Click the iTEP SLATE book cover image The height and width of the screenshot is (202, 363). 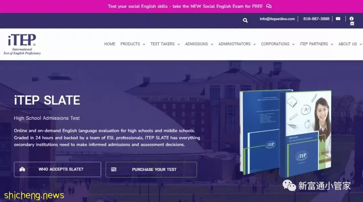pyautogui.click(x=285, y=133)
